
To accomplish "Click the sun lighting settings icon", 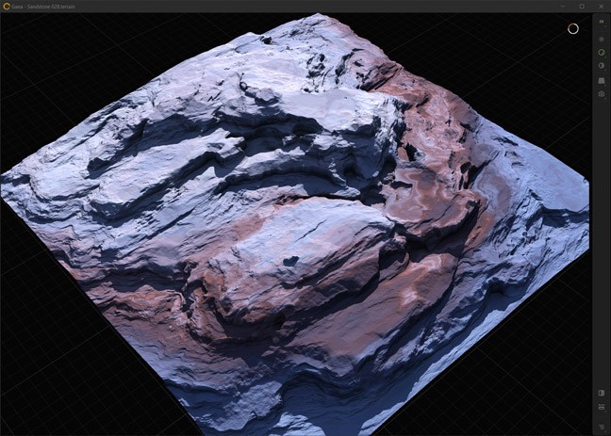I will tap(602, 39).
